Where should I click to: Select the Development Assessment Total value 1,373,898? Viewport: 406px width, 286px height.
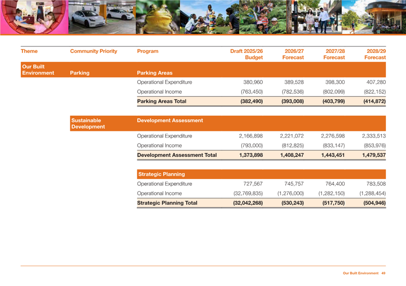(250, 155)
